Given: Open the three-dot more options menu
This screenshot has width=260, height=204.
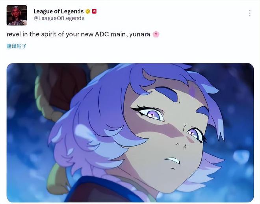Looking at the screenshot, I should click(250, 13).
